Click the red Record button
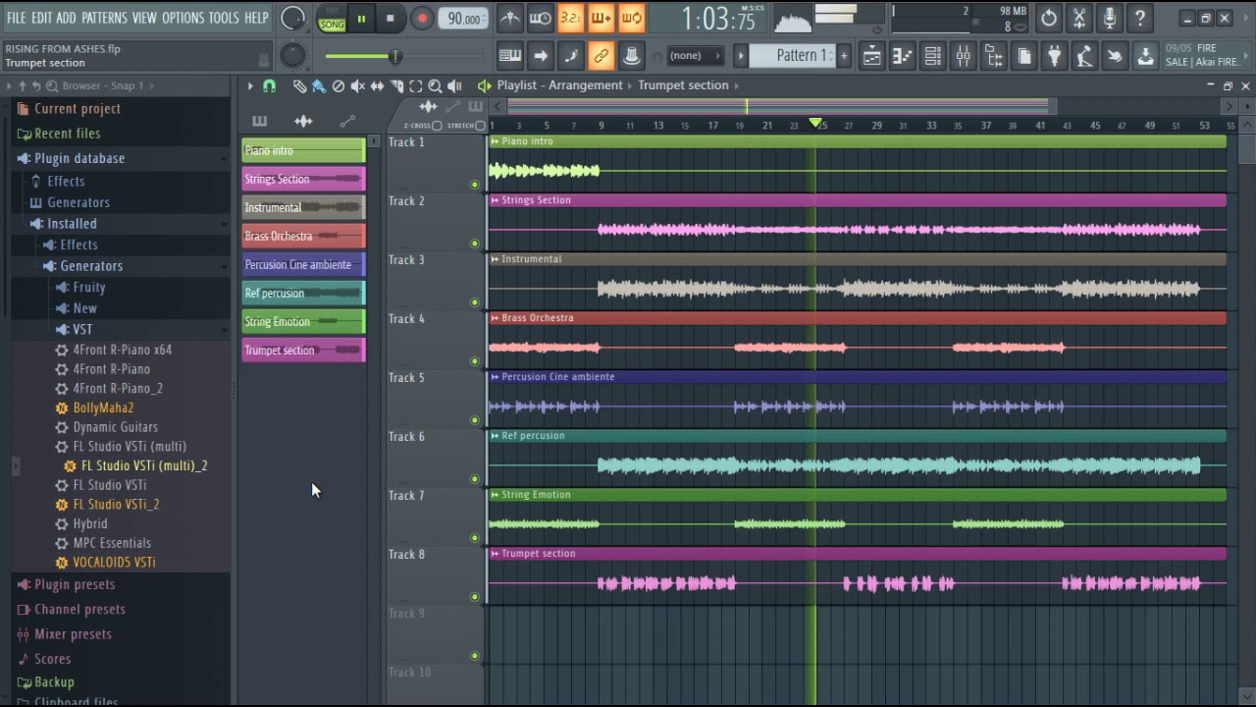The image size is (1256, 707). [422, 18]
